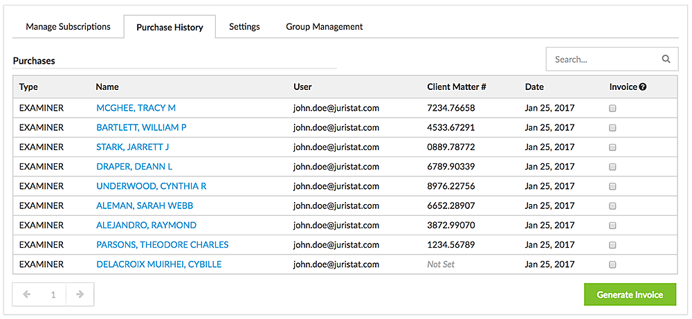Click the Type column header
This screenshot has height=319, width=692.
[x=28, y=87]
